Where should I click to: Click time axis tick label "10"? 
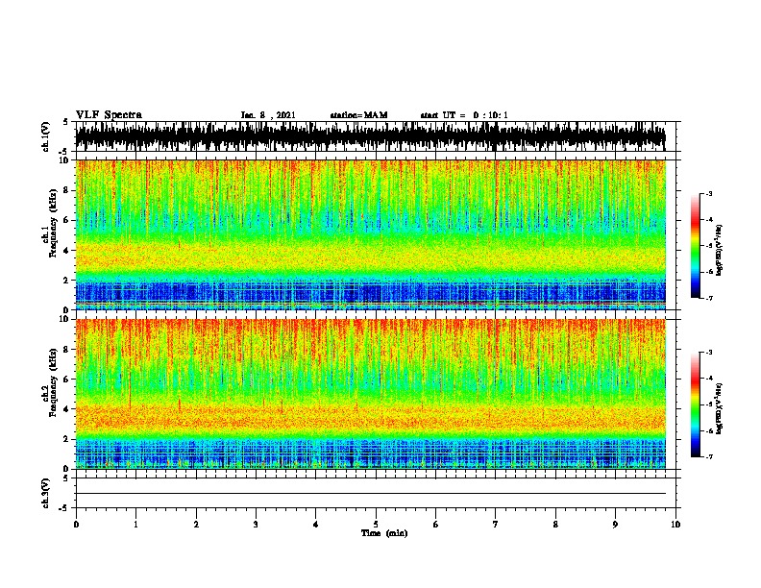[675, 525]
